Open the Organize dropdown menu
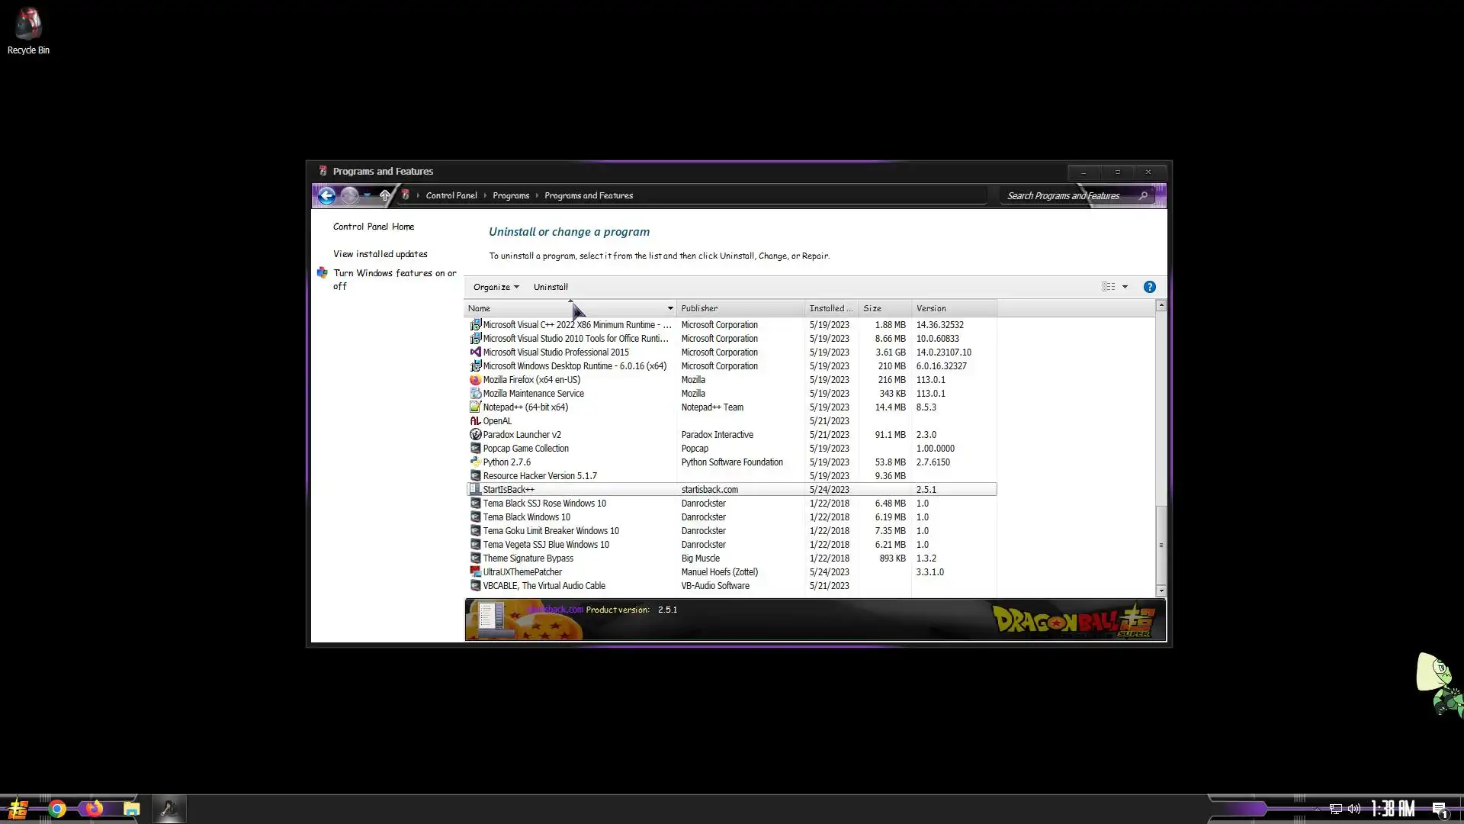This screenshot has width=1464, height=824. (x=496, y=287)
